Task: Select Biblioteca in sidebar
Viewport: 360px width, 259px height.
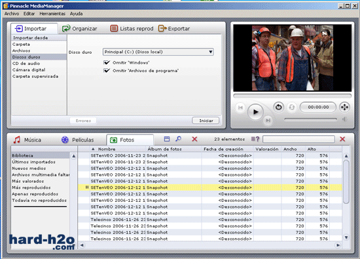Action: pyautogui.click(x=40, y=155)
